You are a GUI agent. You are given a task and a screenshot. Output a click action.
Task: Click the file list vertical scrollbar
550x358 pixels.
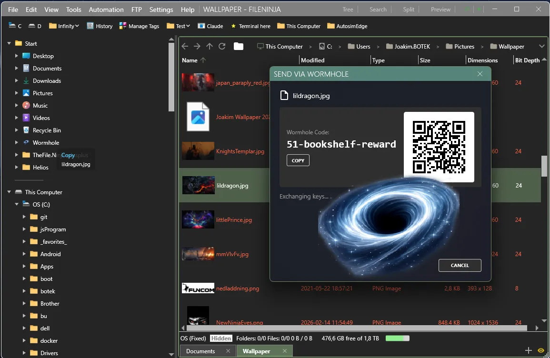544,166
